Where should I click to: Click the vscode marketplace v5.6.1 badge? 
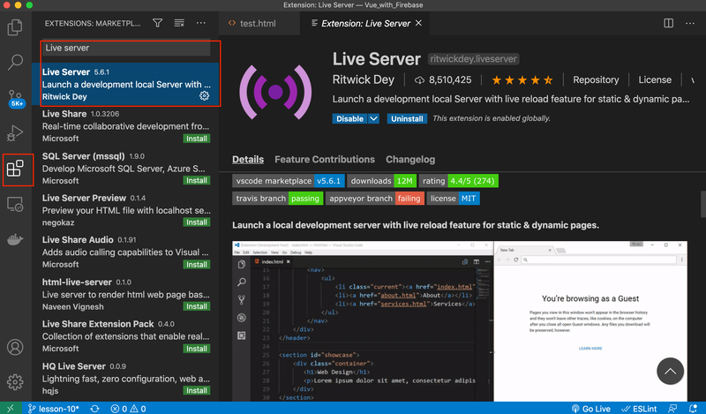289,181
